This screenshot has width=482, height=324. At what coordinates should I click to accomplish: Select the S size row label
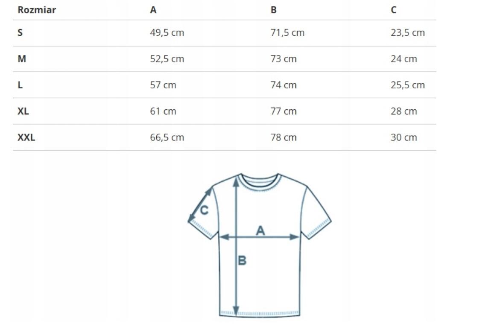pos(20,32)
